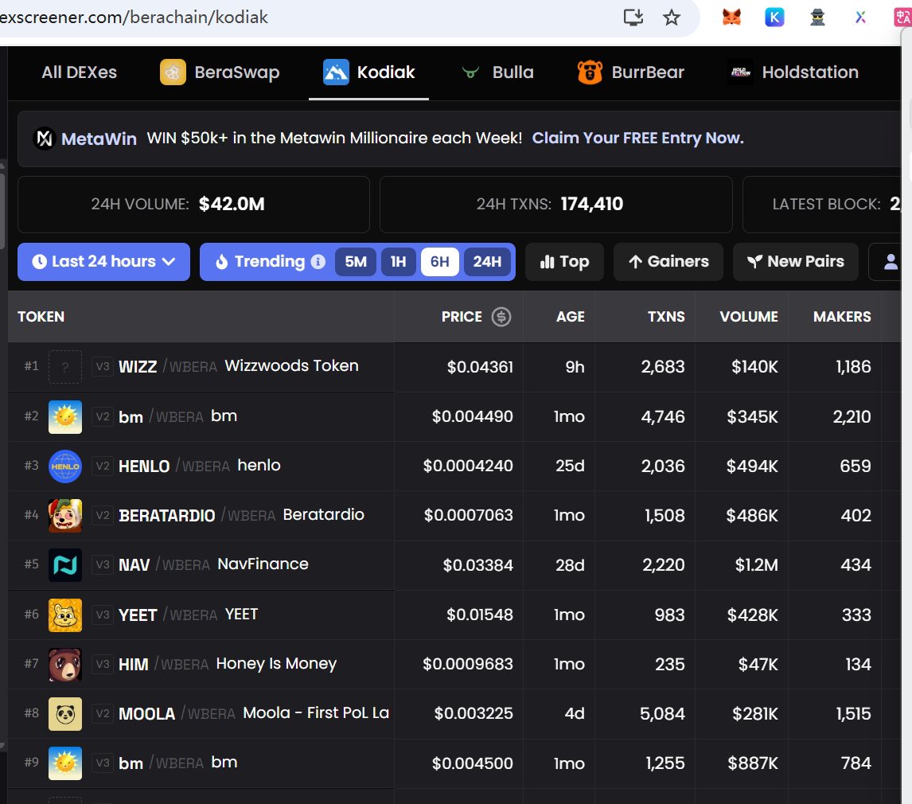Click the NAV volume $1.2M cell
The width and height of the screenshot is (912, 804).
[756, 565]
